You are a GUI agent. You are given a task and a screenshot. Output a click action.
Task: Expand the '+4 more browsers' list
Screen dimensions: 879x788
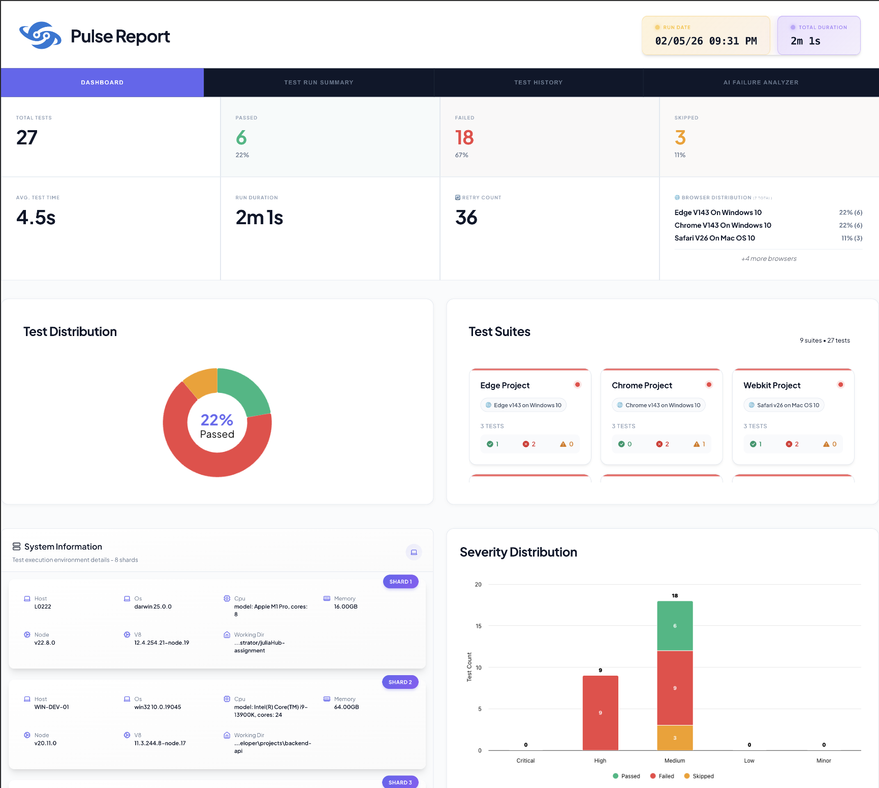(x=768, y=259)
